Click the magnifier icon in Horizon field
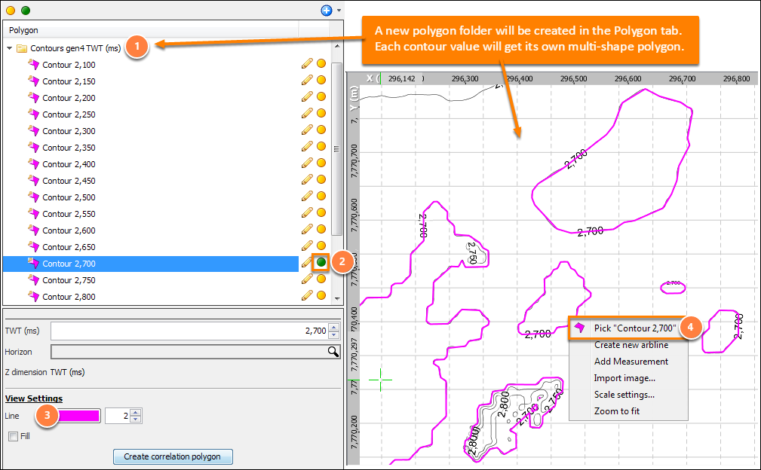This screenshot has width=761, height=470. pos(333,351)
